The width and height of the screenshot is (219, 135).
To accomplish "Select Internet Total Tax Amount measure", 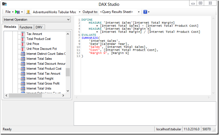I will click(43, 74).
